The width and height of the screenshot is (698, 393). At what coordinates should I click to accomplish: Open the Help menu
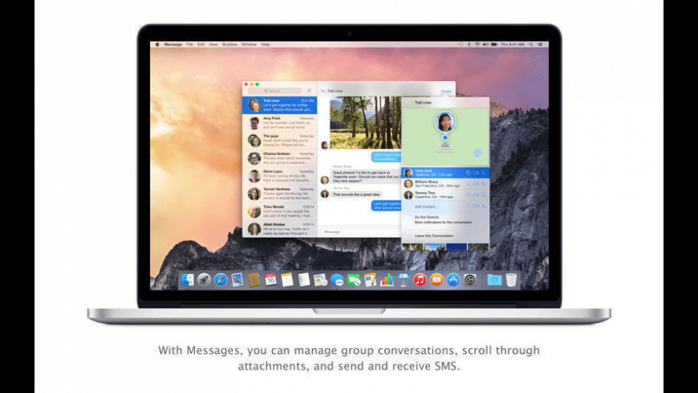coord(266,44)
